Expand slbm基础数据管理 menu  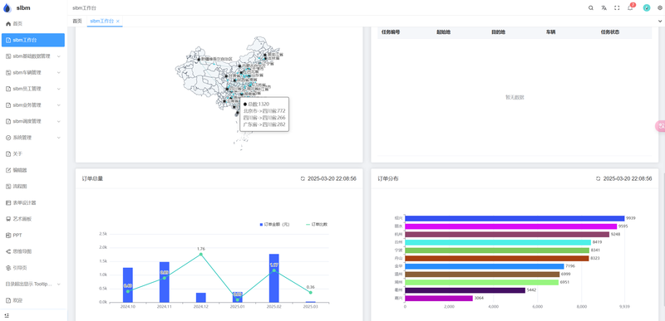coord(33,56)
